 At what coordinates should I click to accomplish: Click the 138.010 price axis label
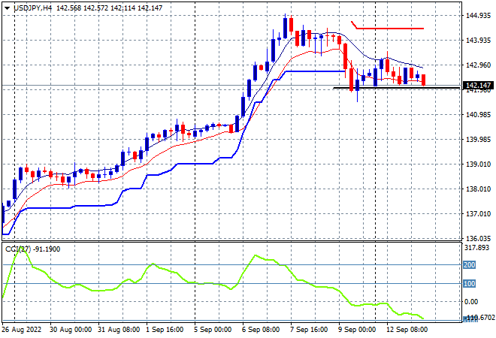coord(478,189)
